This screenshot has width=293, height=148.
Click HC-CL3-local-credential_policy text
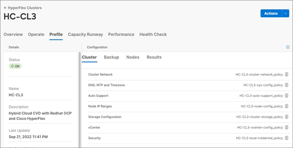[259, 138]
